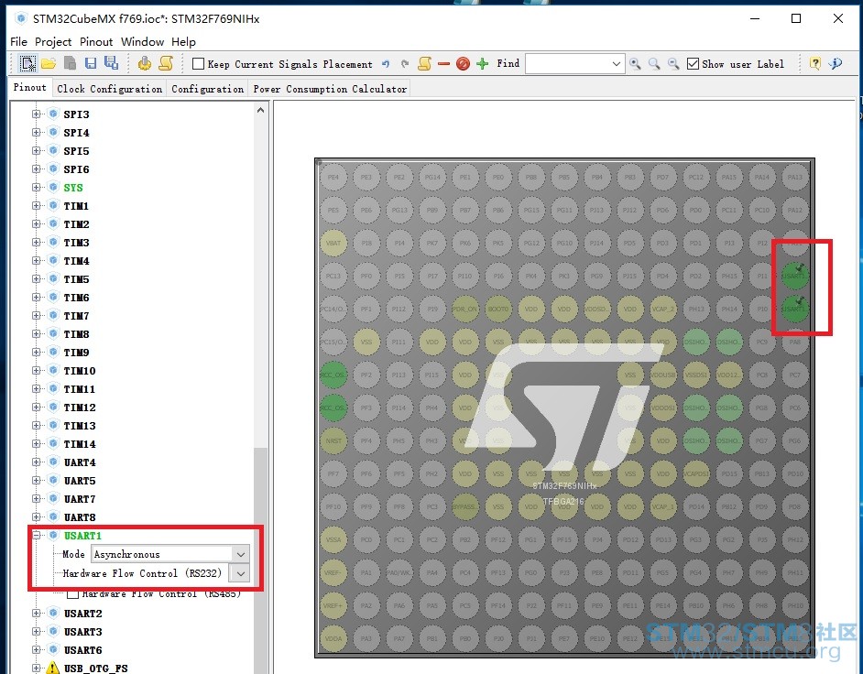
Task: Select TIM14 in the peripheral tree
Action: point(80,444)
